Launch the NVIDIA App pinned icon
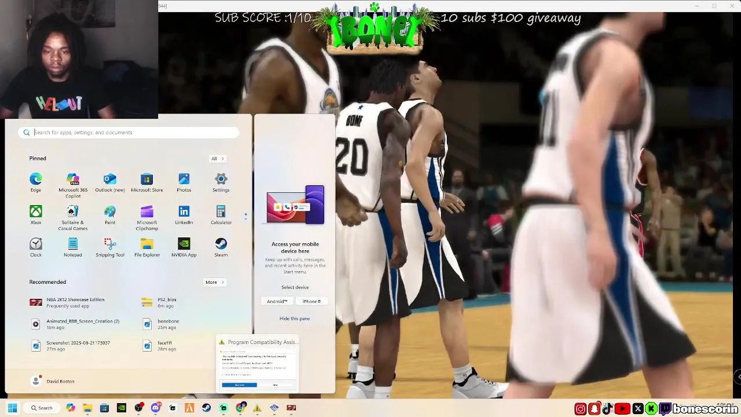Screen dimensions: 741x417 click(184, 247)
